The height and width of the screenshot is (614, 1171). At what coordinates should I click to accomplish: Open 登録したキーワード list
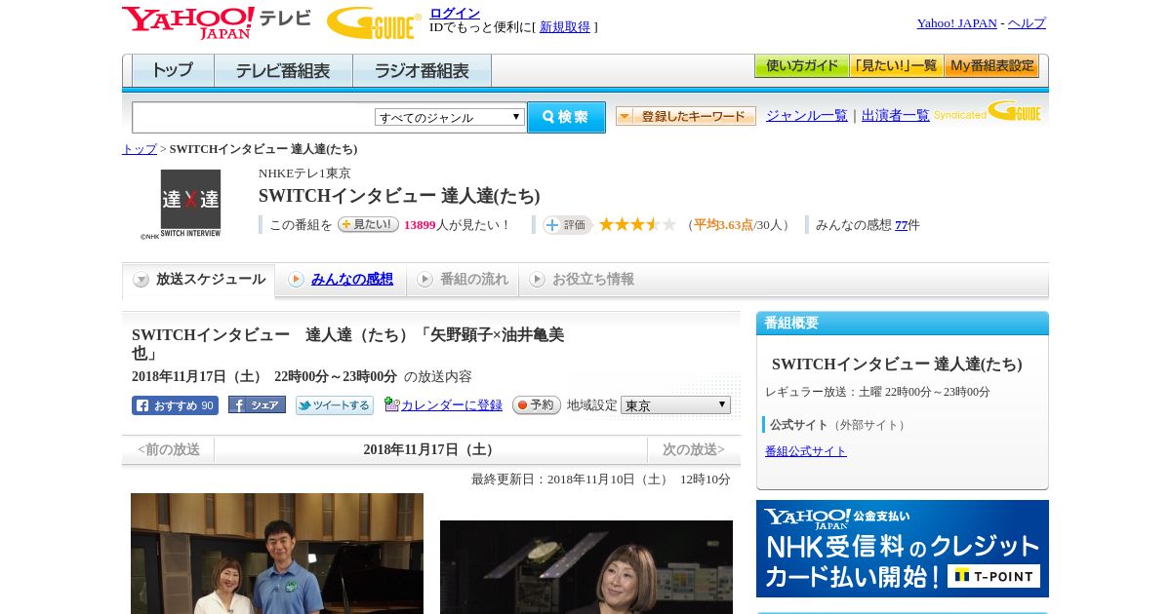686,116
